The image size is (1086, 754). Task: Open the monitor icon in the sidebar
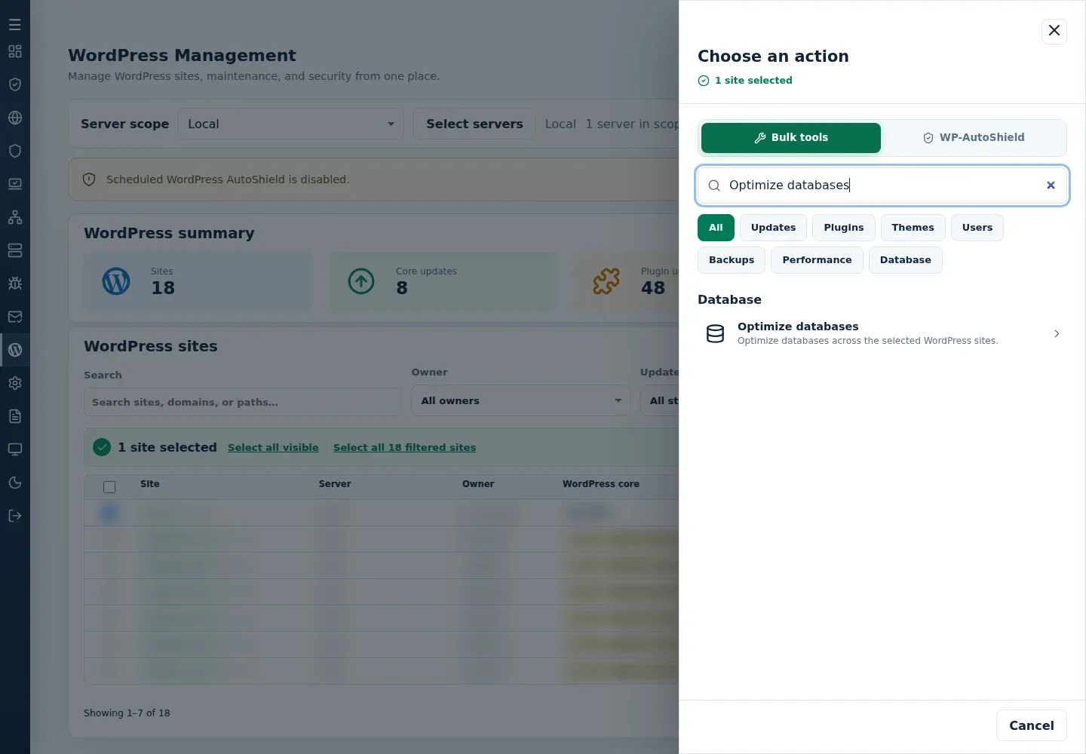[15, 449]
